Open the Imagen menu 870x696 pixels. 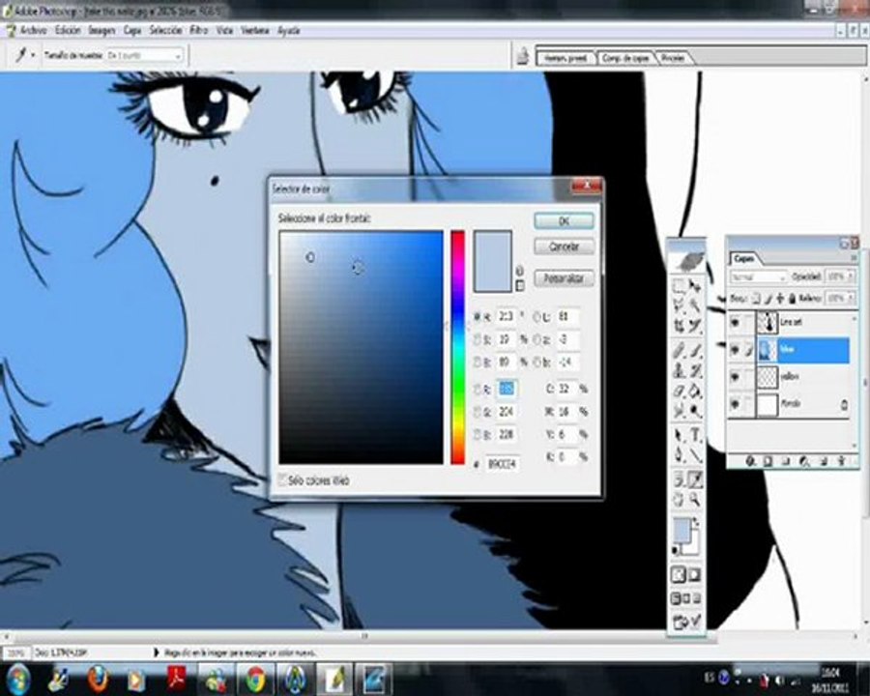tap(102, 31)
